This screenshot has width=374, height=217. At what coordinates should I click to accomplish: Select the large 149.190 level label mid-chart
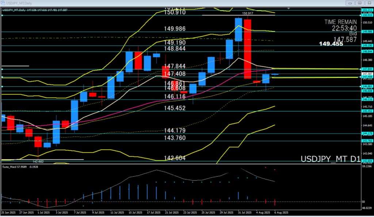click(x=175, y=43)
